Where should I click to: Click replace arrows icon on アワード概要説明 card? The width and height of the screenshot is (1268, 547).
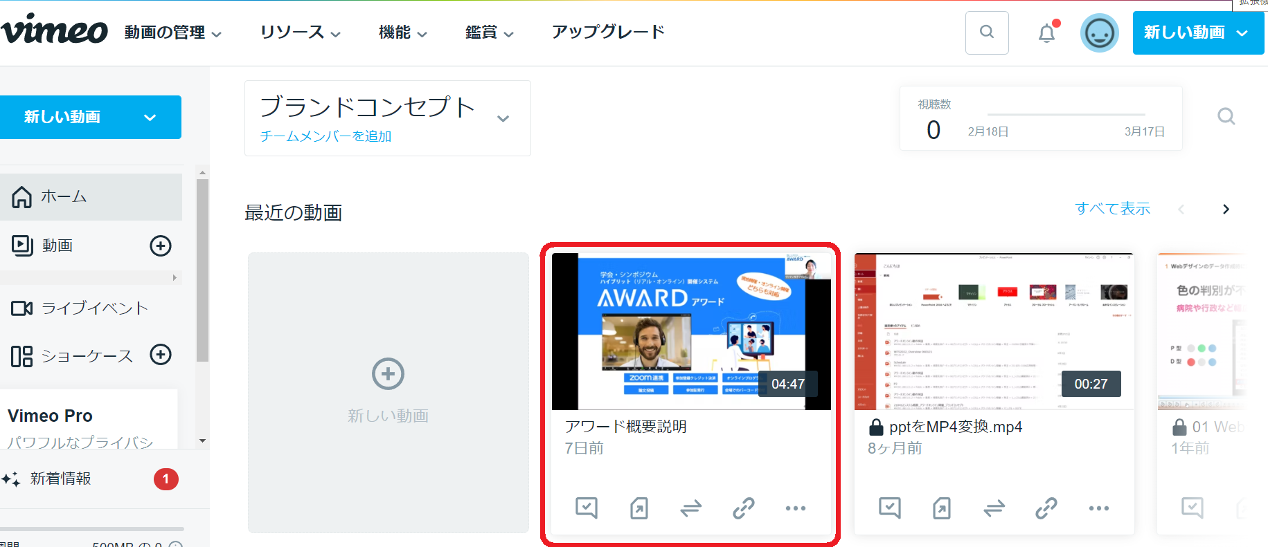pyautogui.click(x=690, y=509)
